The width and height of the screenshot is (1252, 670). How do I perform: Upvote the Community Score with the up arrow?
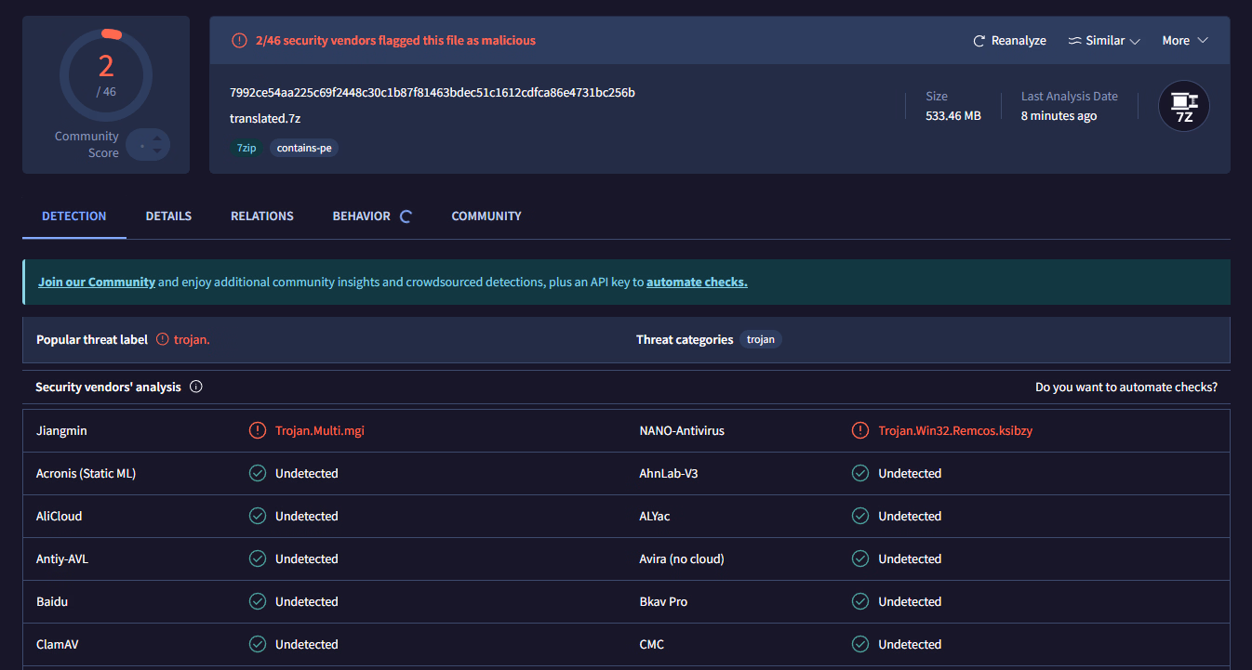click(157, 138)
